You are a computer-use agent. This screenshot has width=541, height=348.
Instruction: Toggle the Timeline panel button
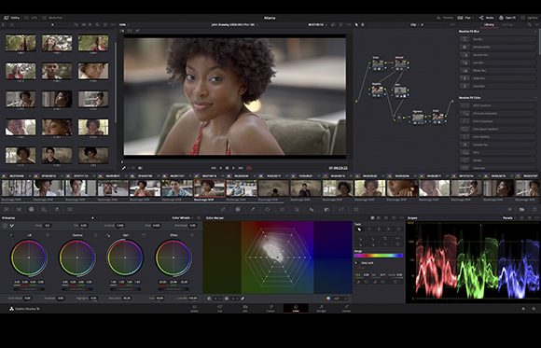445,18
